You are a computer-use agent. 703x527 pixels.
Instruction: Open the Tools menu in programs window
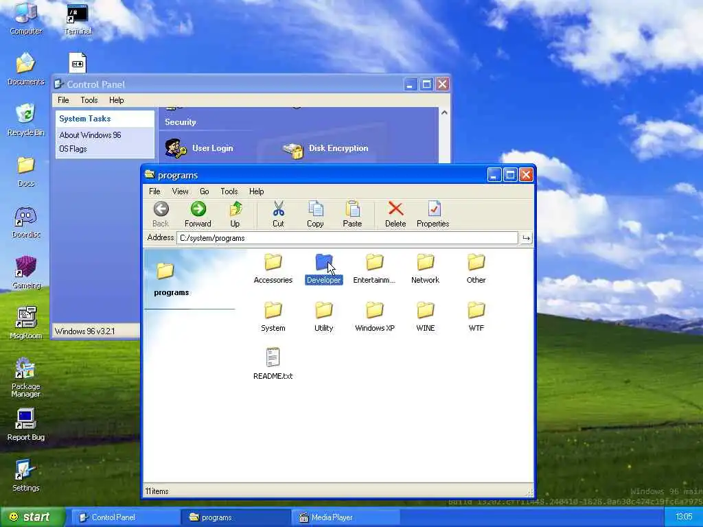[x=229, y=191]
